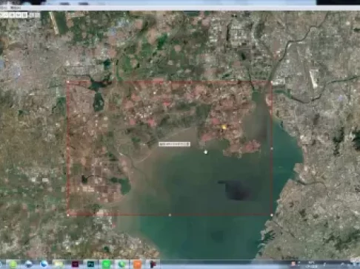Open the bright green WeChat taskbar icon
The width and height of the screenshot is (360, 269).
point(106,264)
